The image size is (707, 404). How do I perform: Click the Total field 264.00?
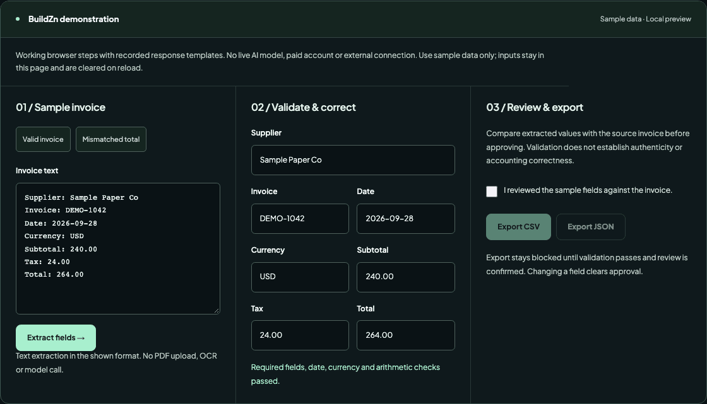[x=406, y=335]
